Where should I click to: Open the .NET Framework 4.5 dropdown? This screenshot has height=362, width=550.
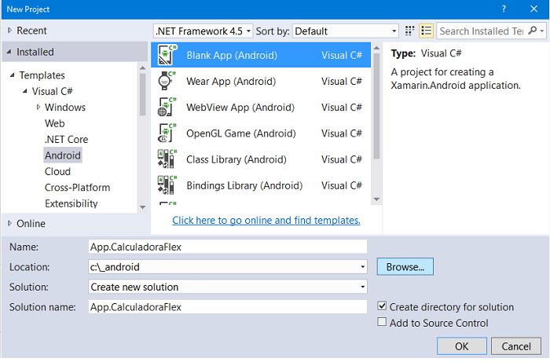coord(203,31)
